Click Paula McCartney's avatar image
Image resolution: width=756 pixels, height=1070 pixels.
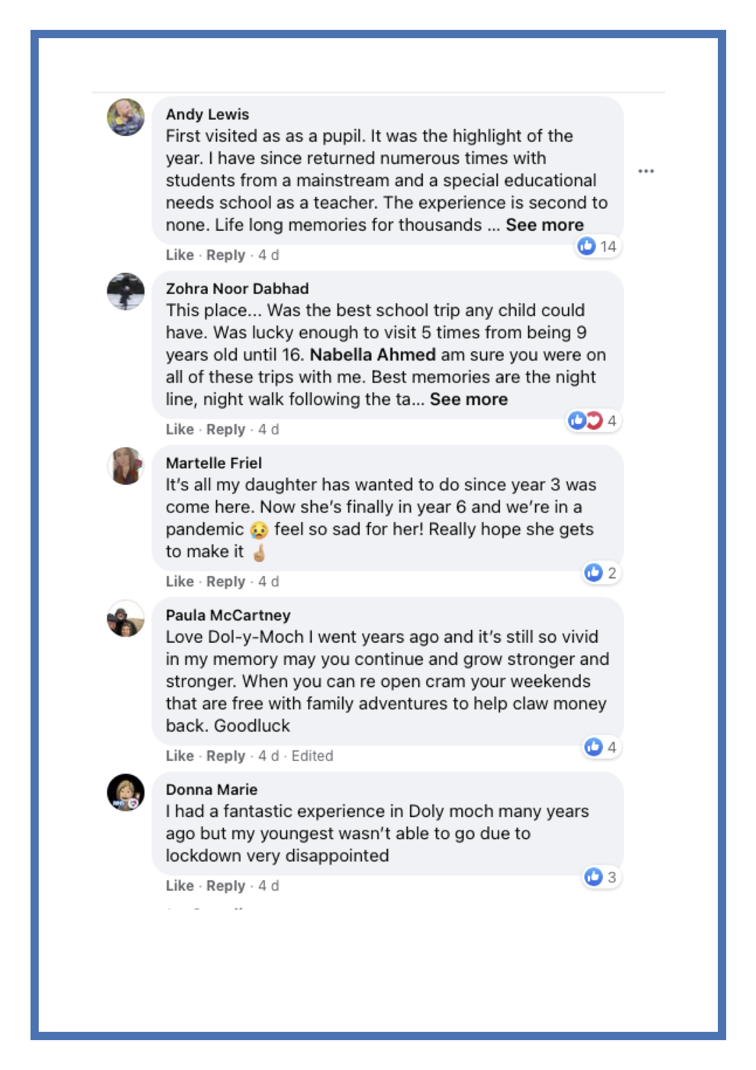coord(126,618)
